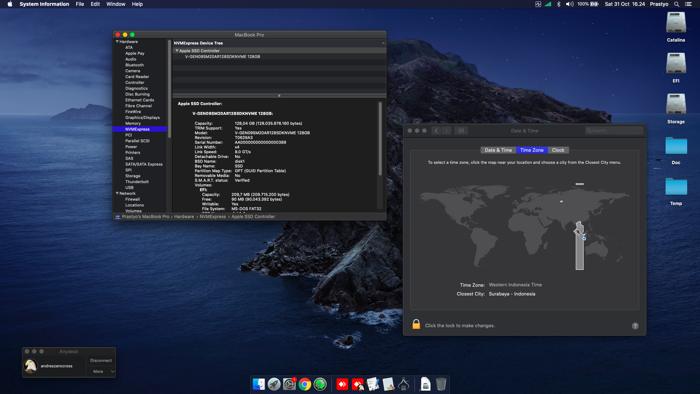This screenshot has width=700, height=394.
Task: Click the Bluetooth menu bar icon
Action: [559, 4]
